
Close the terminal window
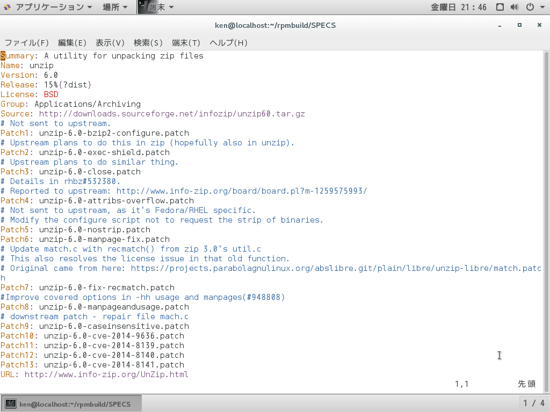[539, 25]
